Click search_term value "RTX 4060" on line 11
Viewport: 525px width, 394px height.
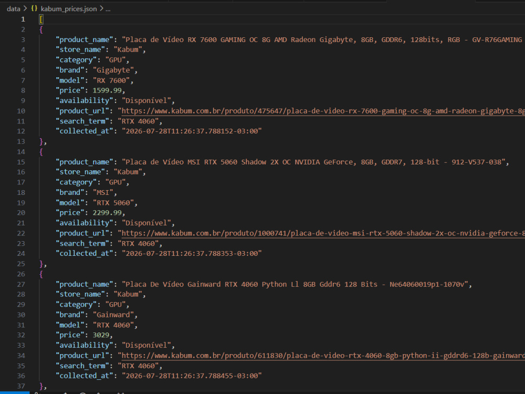pyautogui.click(x=138, y=121)
